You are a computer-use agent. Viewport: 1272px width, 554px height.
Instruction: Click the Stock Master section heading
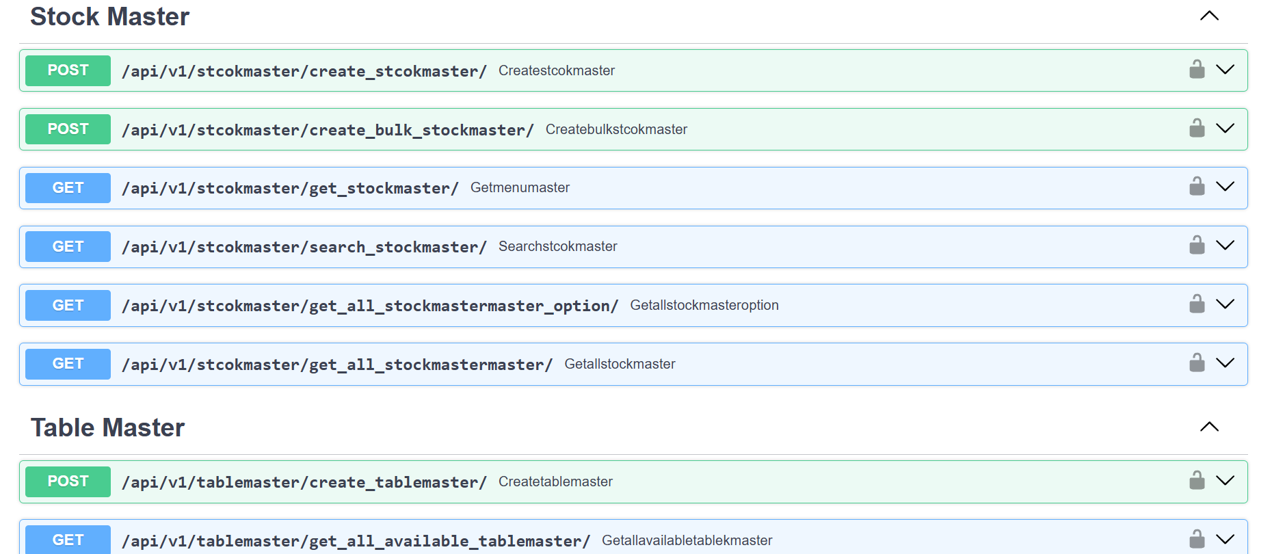pyautogui.click(x=109, y=16)
